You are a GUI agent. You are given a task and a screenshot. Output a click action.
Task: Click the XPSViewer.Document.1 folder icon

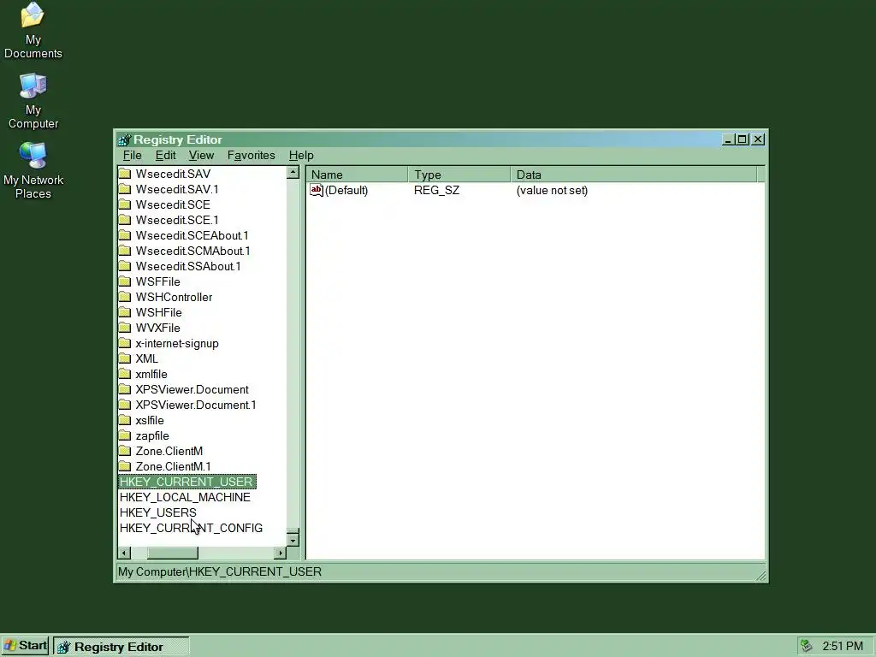pos(125,405)
